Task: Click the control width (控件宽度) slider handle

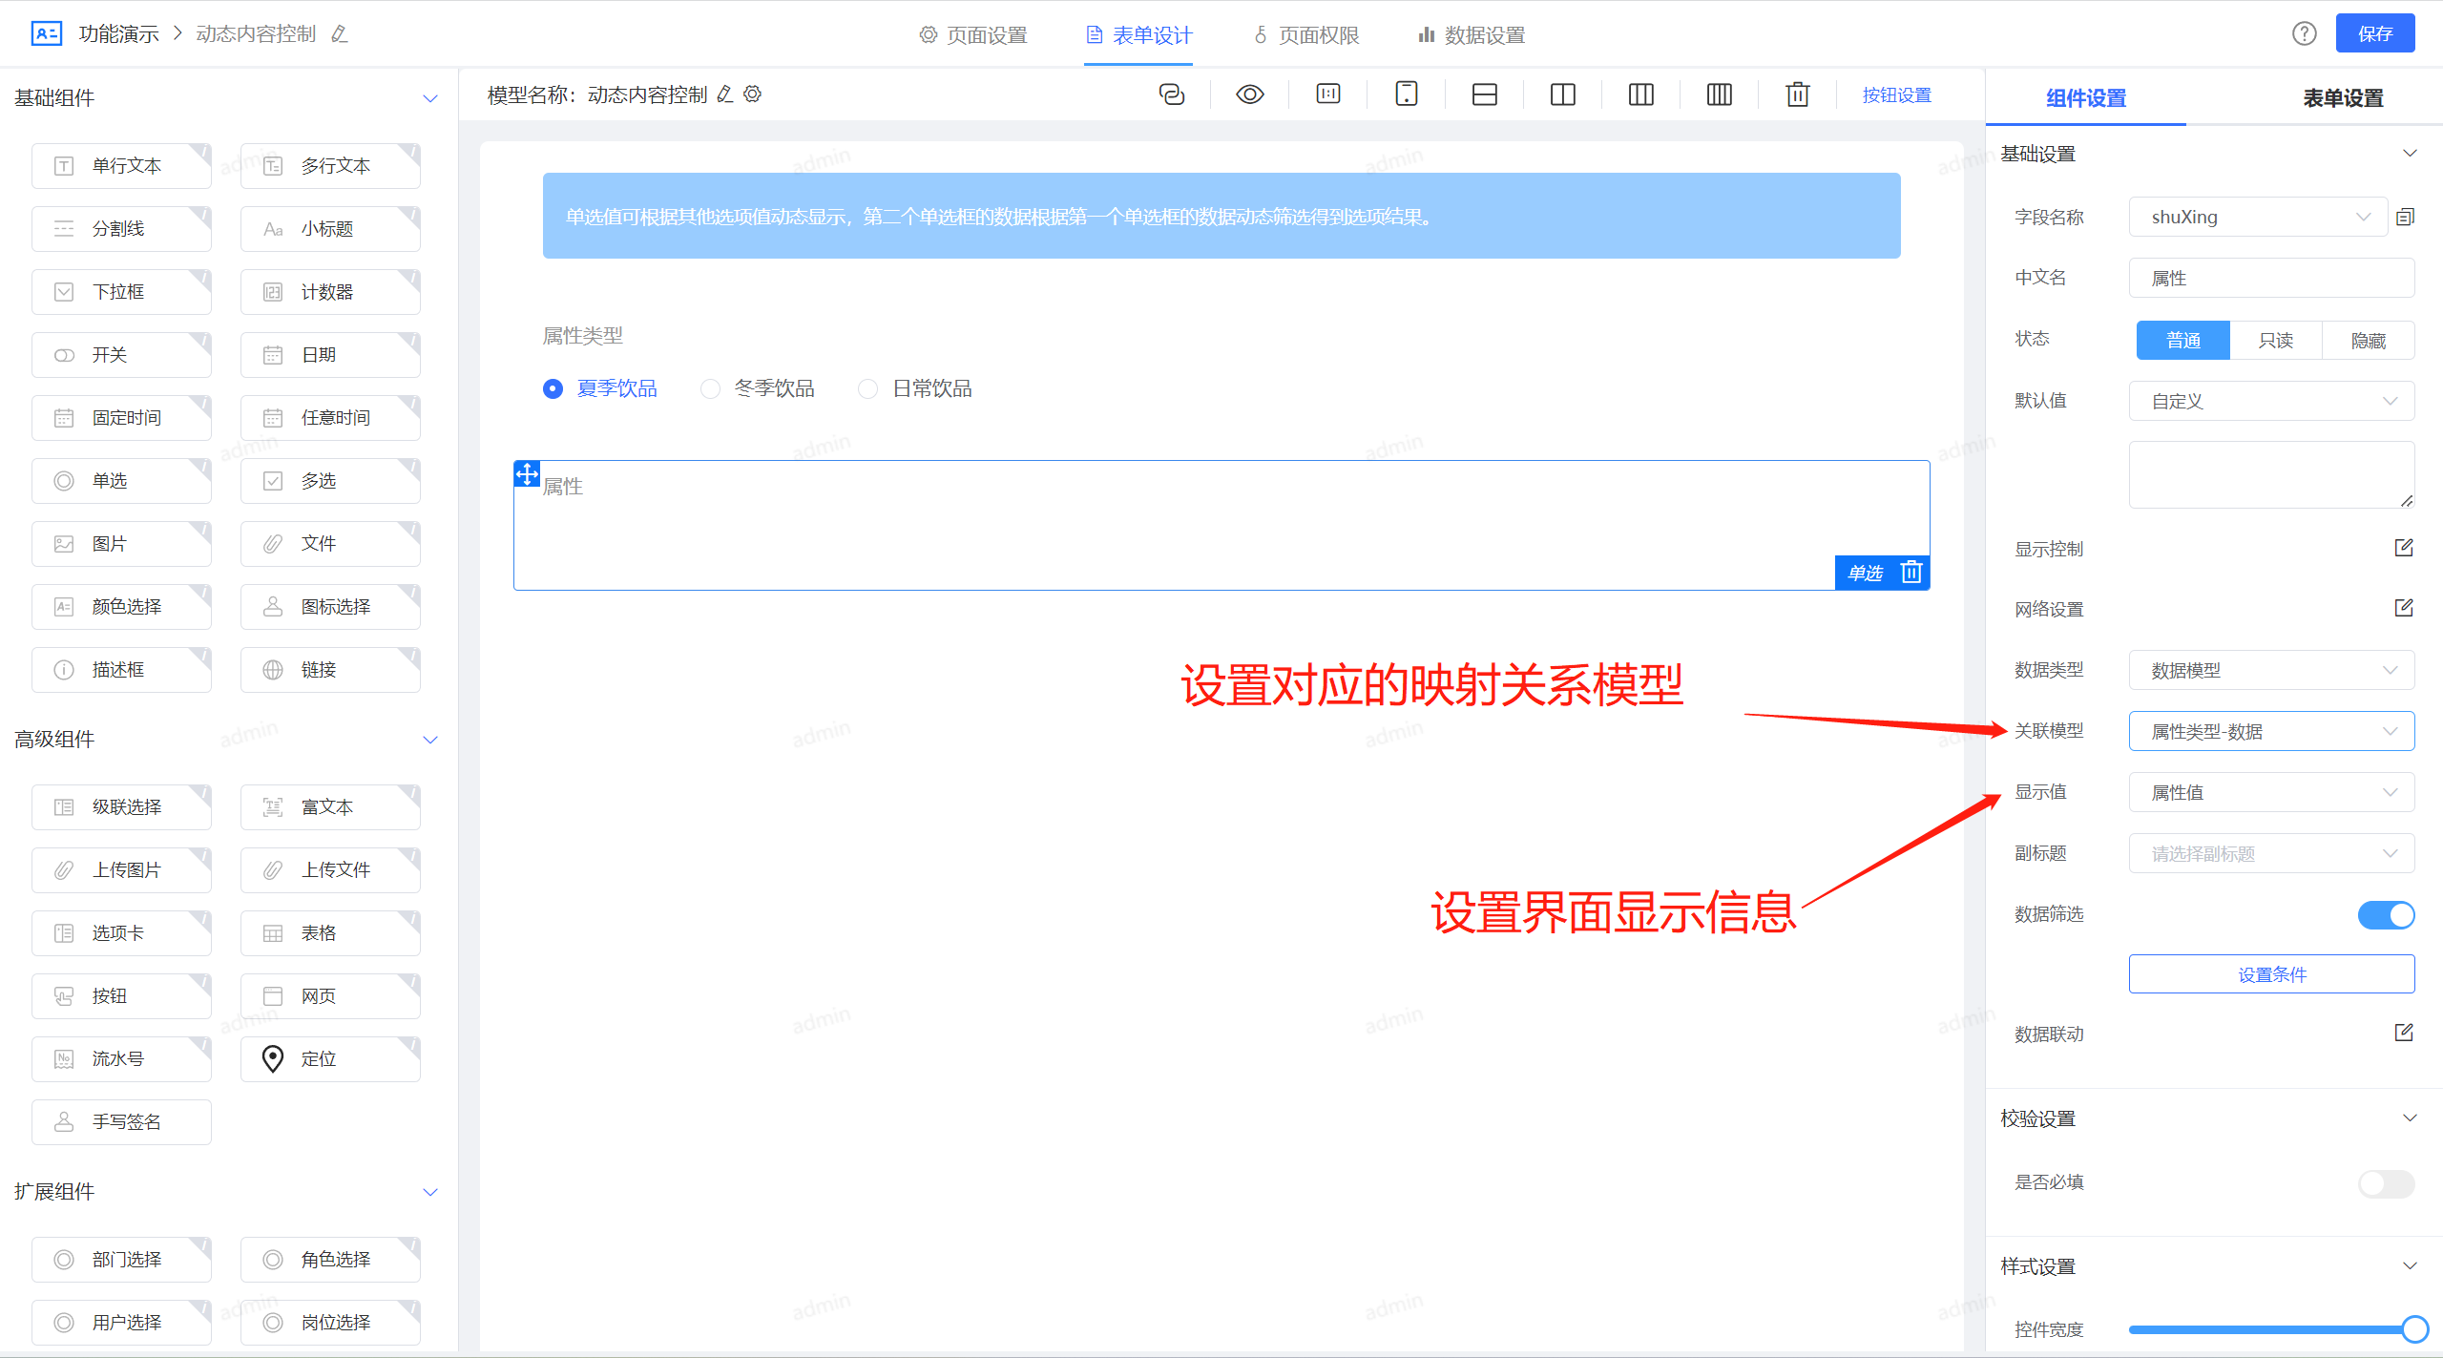Action: click(x=2414, y=1329)
